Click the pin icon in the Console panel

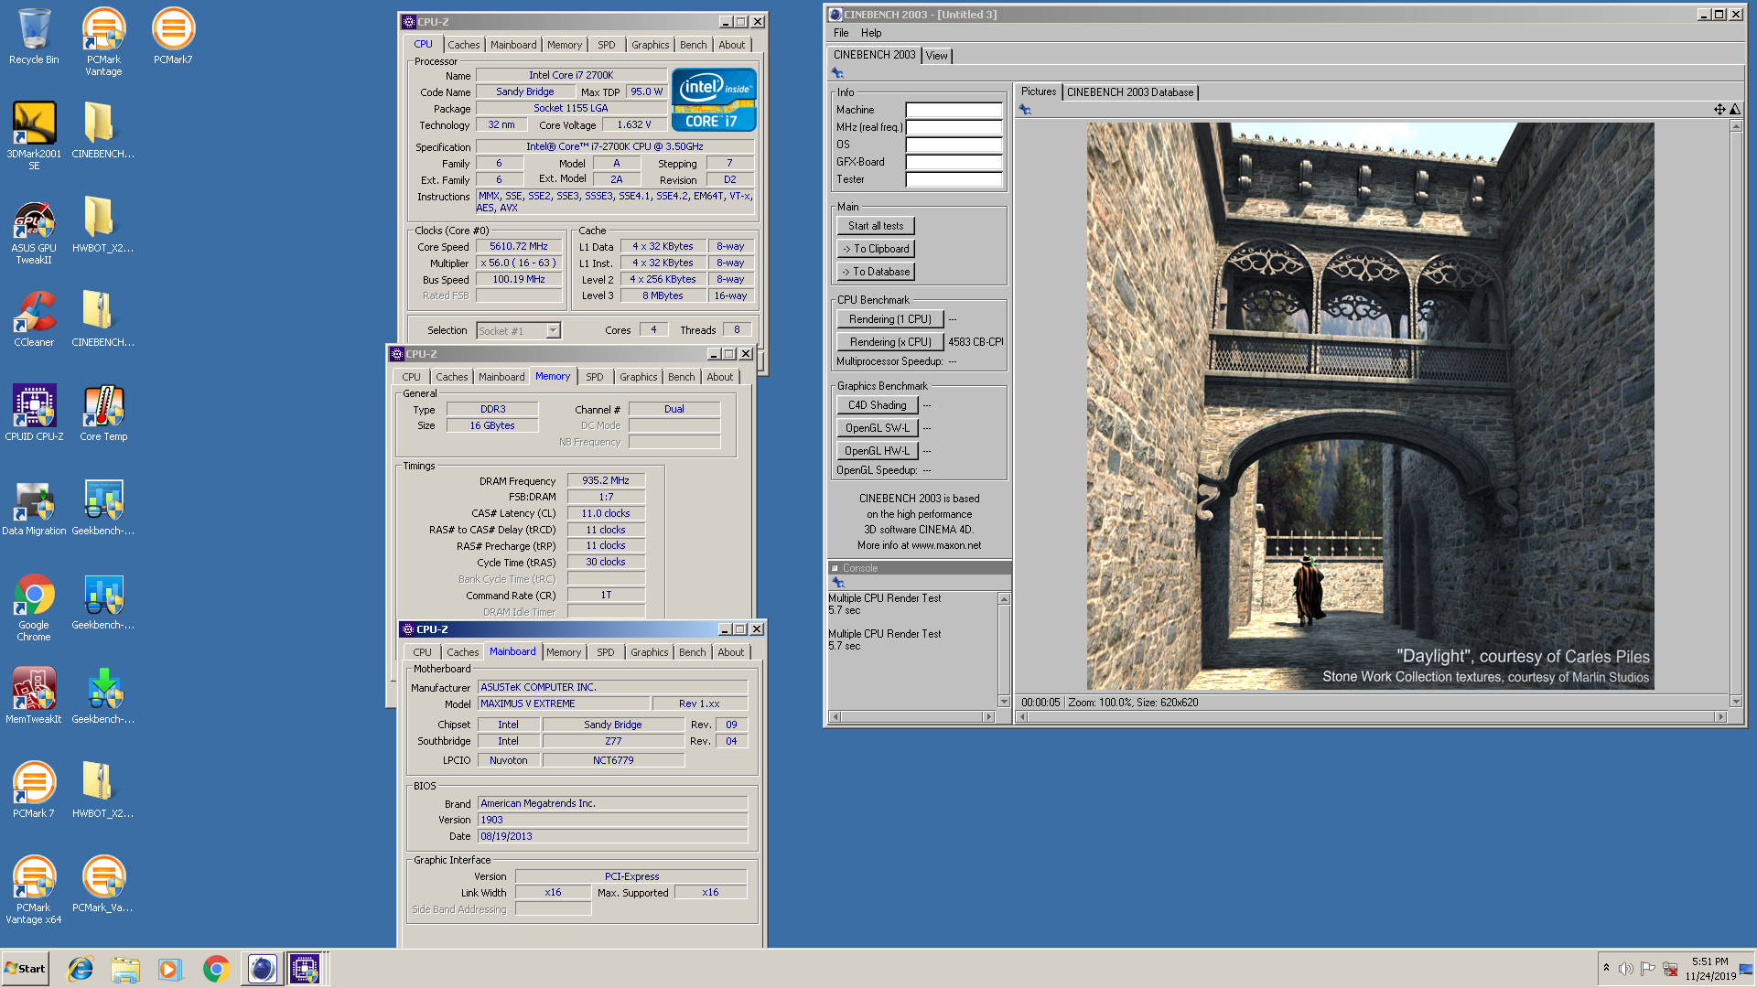(837, 582)
